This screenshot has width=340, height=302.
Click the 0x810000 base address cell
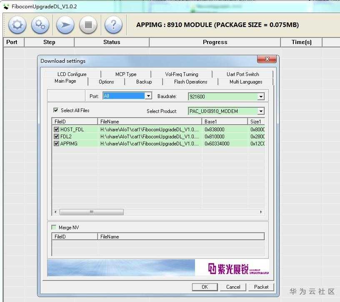click(x=225, y=136)
